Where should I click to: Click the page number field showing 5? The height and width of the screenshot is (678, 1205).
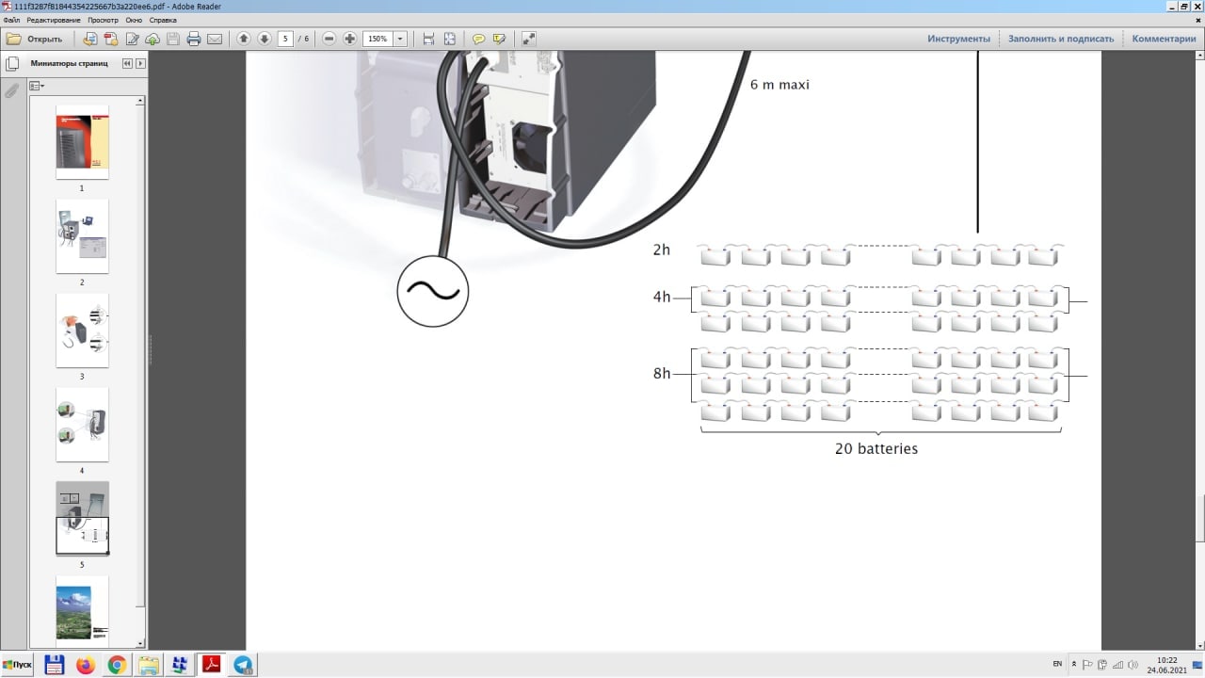click(285, 39)
